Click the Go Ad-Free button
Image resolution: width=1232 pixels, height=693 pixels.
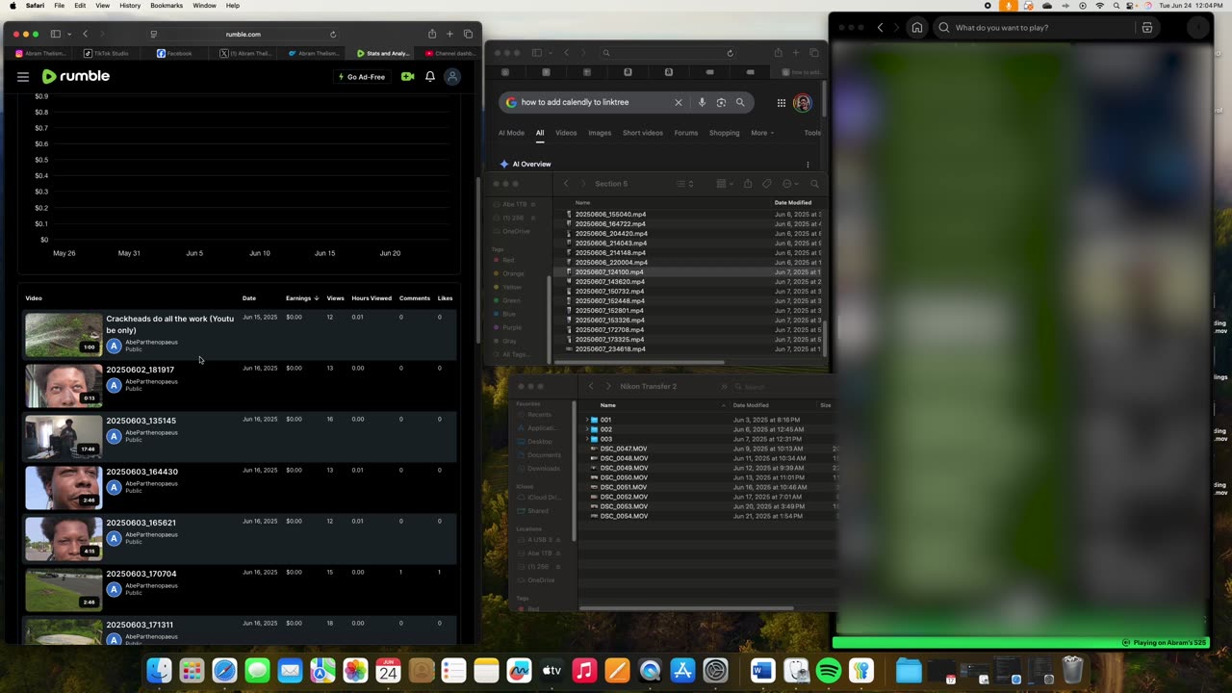[362, 77]
